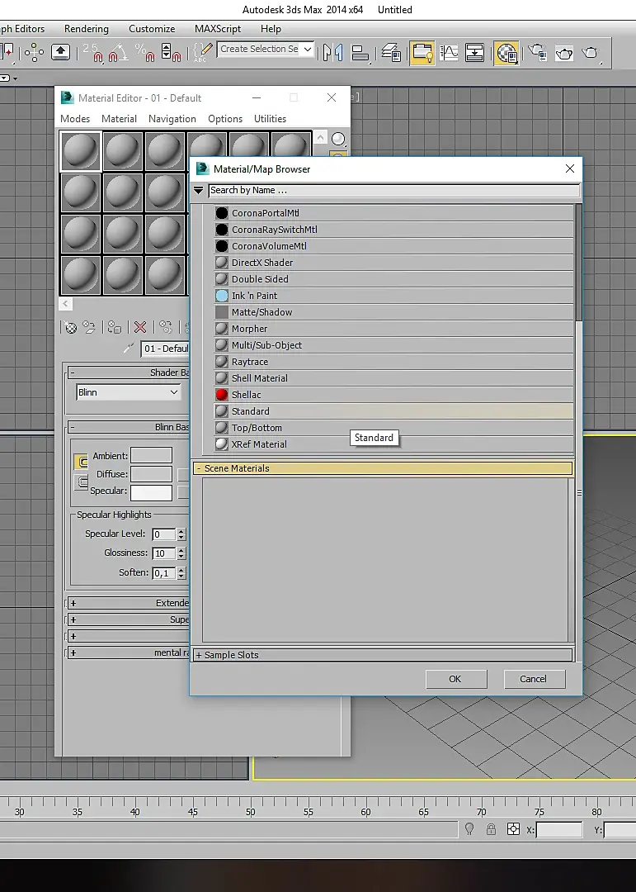Image resolution: width=636 pixels, height=892 pixels.
Task: Open the MAXScript menu
Action: (x=218, y=28)
